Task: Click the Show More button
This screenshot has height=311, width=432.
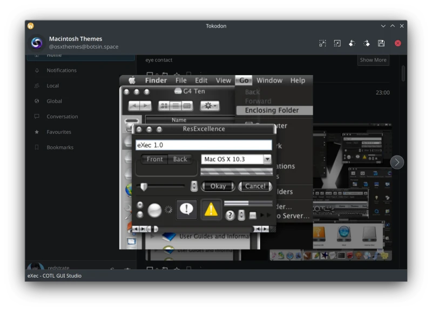Action: [373, 60]
